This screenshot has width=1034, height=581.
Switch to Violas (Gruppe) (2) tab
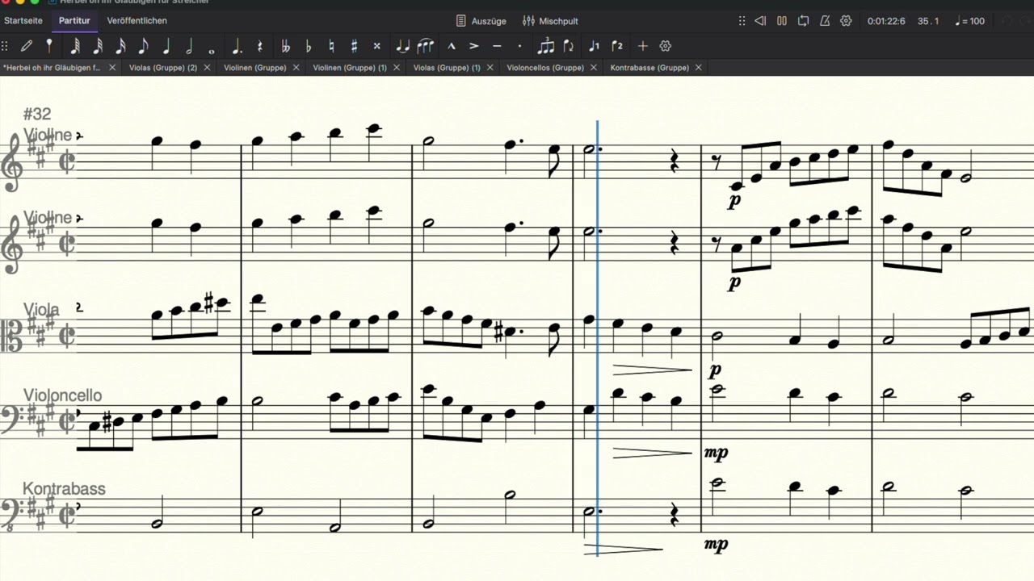click(x=163, y=68)
